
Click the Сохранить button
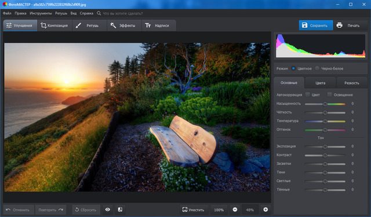click(316, 25)
